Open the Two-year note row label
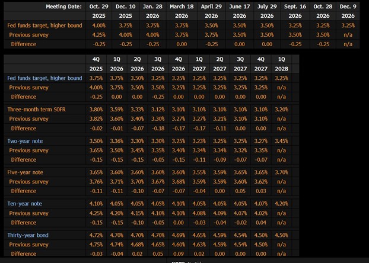Screen dimensions: 369x263 tap(24, 141)
